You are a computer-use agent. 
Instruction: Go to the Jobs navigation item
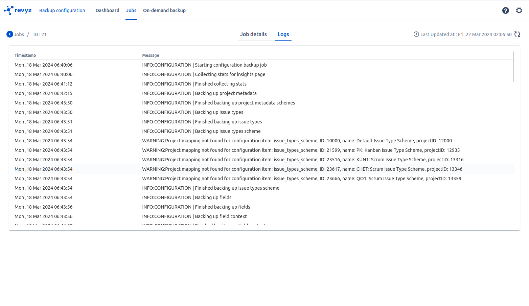point(131,10)
